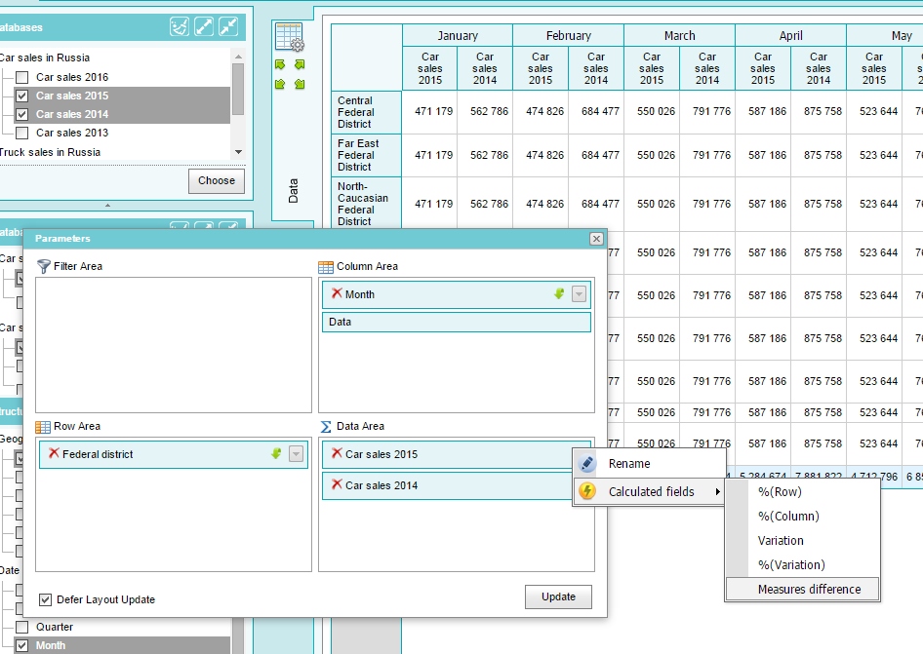Click 562 786 cell in Central Federal District row
This screenshot has height=654, width=923.
click(486, 111)
